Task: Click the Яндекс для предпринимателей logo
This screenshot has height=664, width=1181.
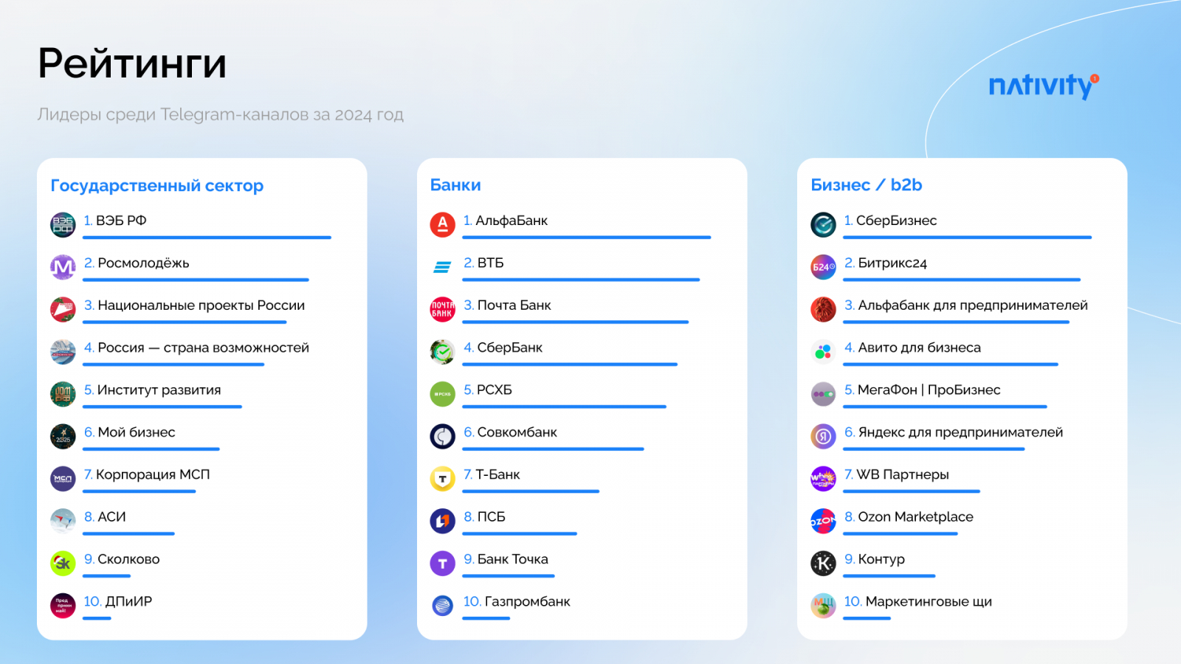Action: pyautogui.click(x=823, y=437)
